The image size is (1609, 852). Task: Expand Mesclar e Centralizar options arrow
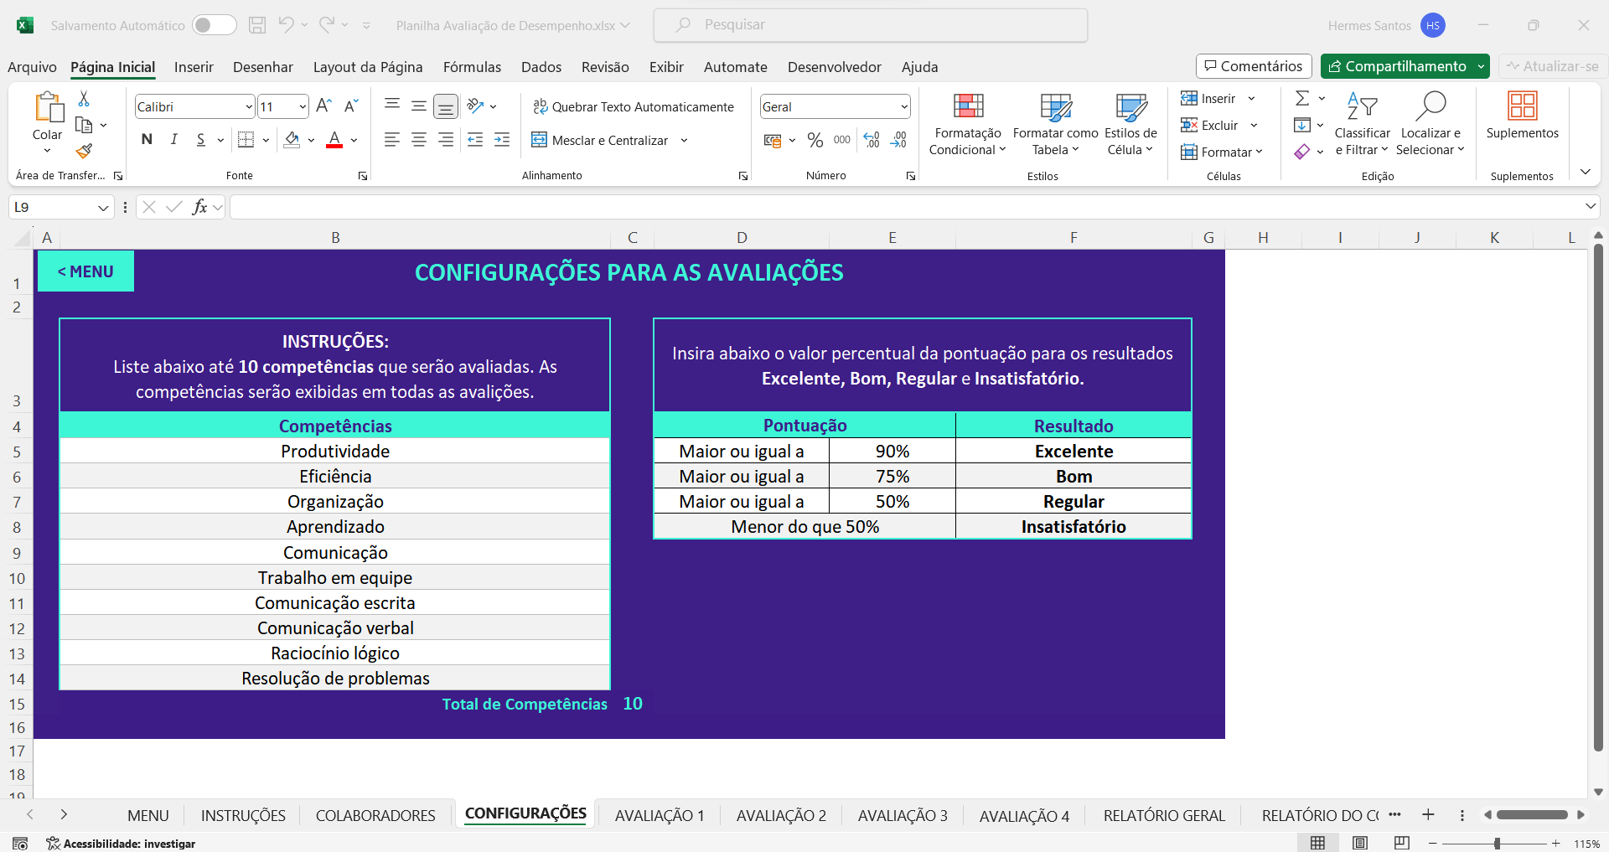click(x=684, y=141)
